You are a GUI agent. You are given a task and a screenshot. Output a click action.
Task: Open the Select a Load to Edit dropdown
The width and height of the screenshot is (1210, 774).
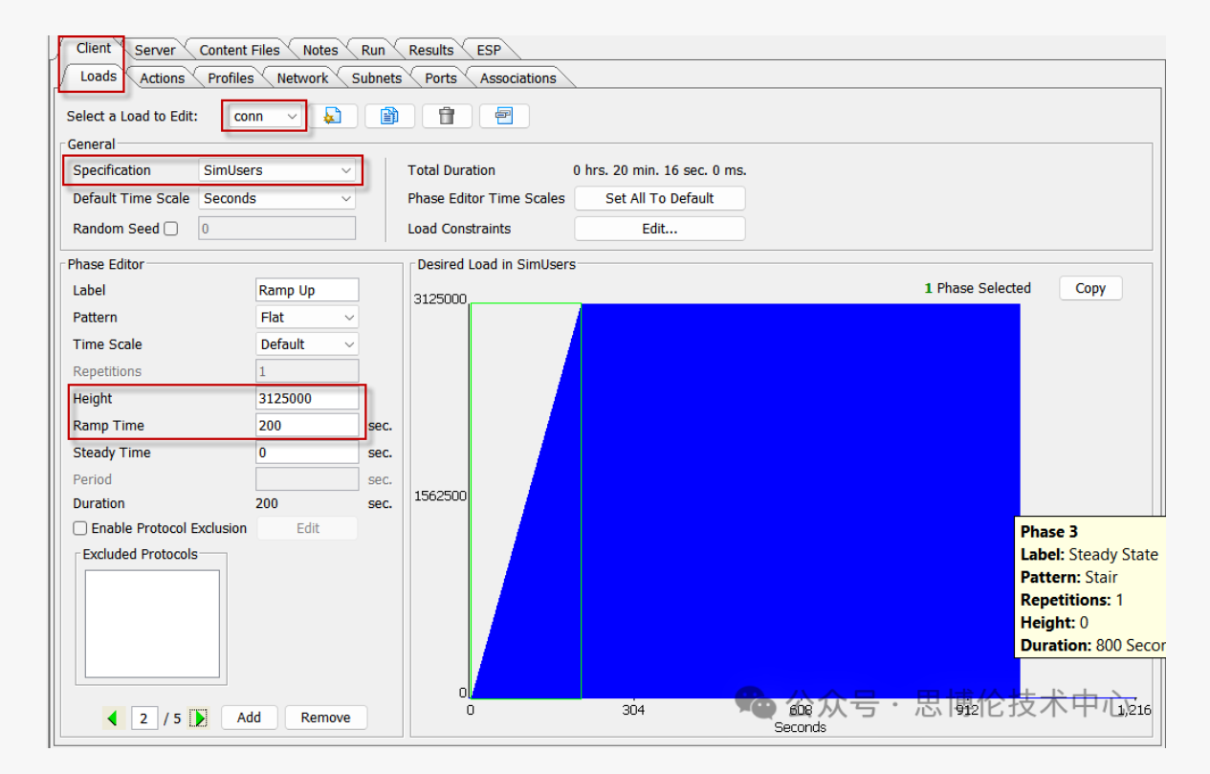pos(266,116)
